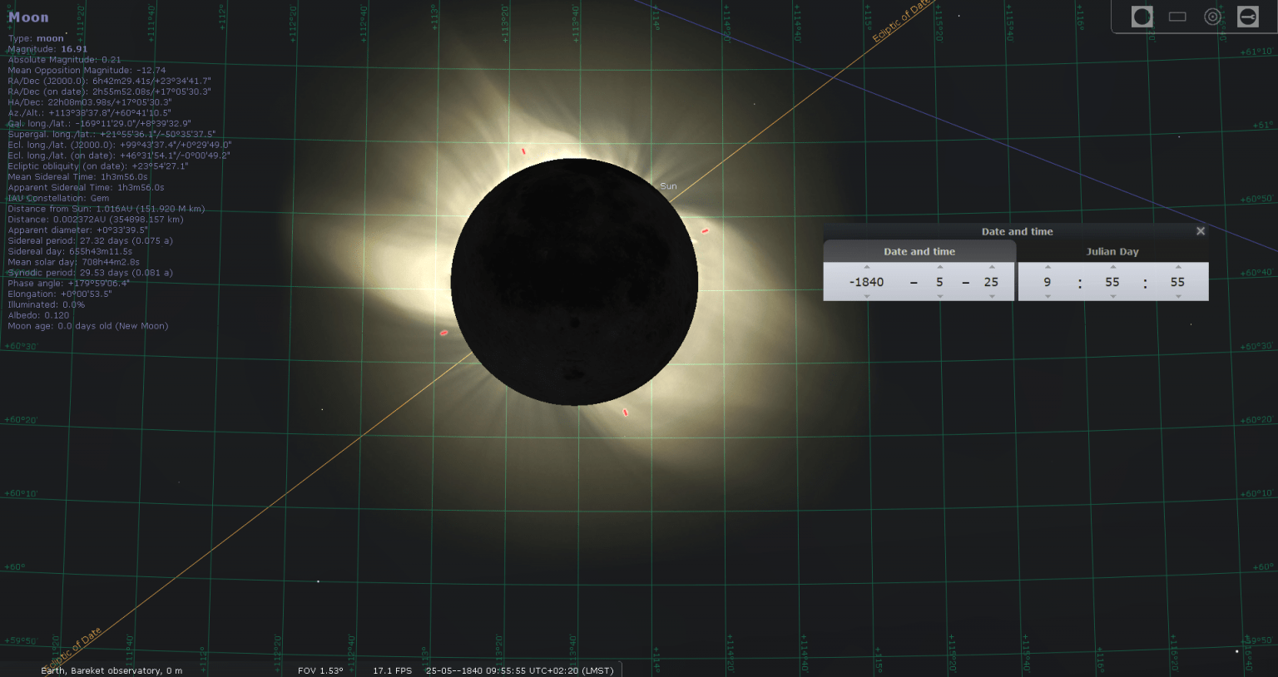Viewport: 1278px width, 677px height.
Task: Click the location text 'Earth, Bareket observatory, 0 m'
Action: (x=111, y=670)
